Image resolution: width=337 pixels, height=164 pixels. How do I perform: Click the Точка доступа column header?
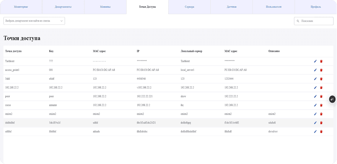tap(13, 51)
